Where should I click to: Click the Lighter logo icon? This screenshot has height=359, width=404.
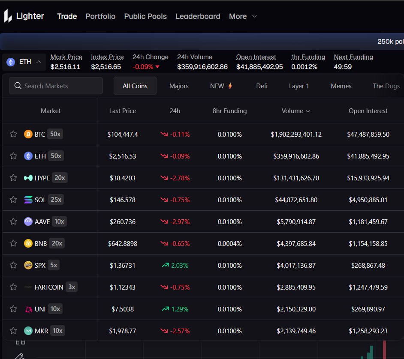(x=8, y=16)
